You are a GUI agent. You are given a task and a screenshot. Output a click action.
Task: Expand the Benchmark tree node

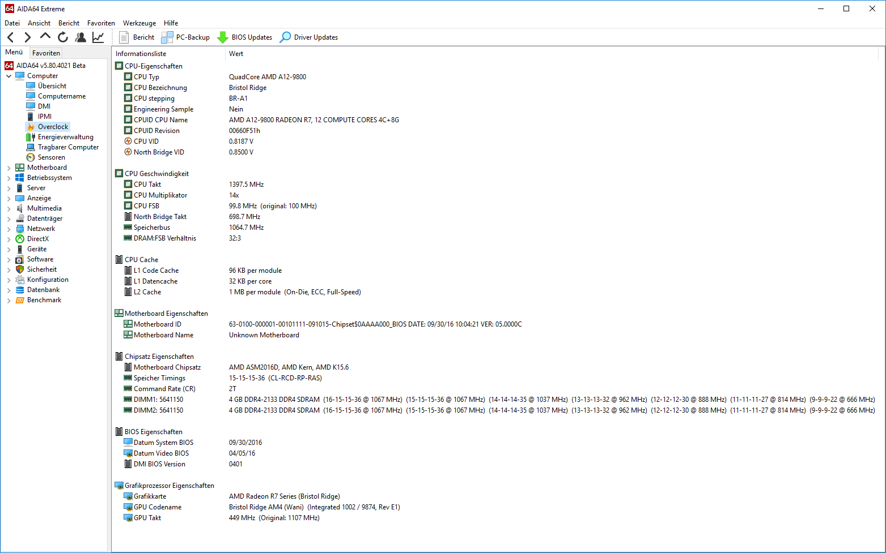pyautogui.click(x=9, y=301)
